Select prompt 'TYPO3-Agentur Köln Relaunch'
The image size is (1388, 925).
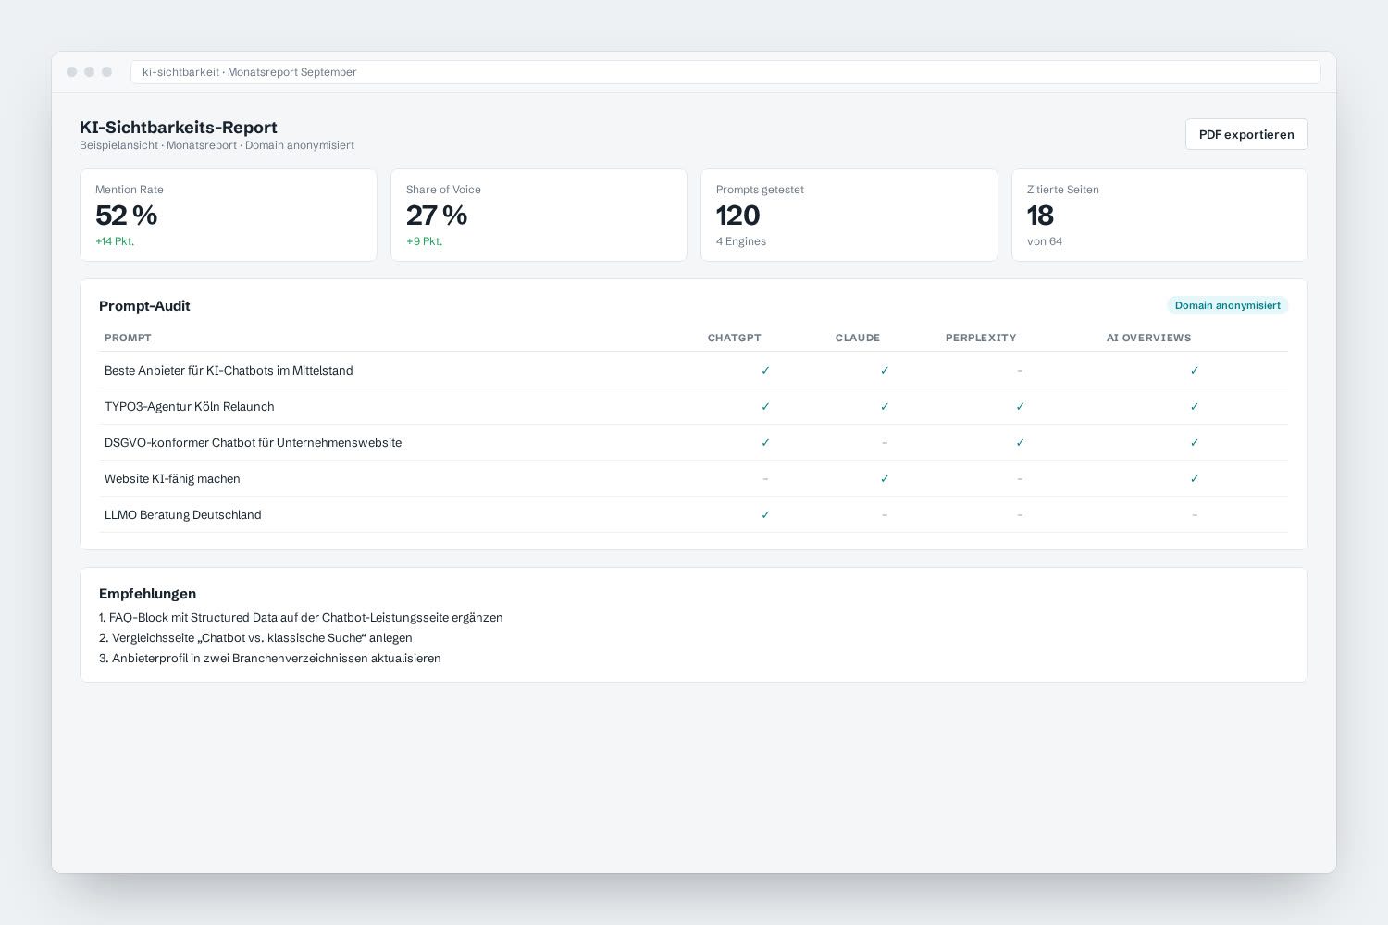coord(190,406)
